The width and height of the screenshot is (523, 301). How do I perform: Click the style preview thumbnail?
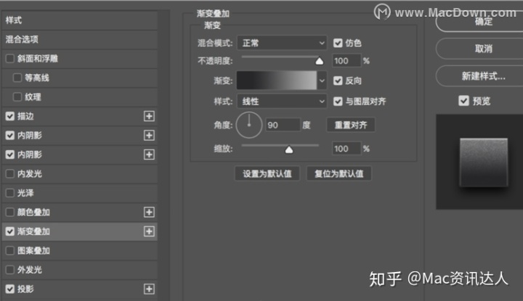pos(479,162)
